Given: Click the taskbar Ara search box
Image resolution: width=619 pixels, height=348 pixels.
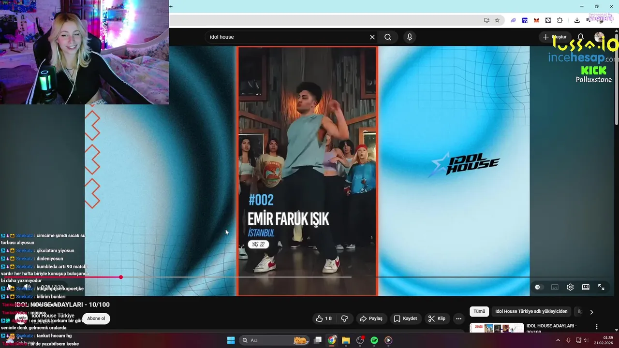Looking at the screenshot, I should [275, 340].
